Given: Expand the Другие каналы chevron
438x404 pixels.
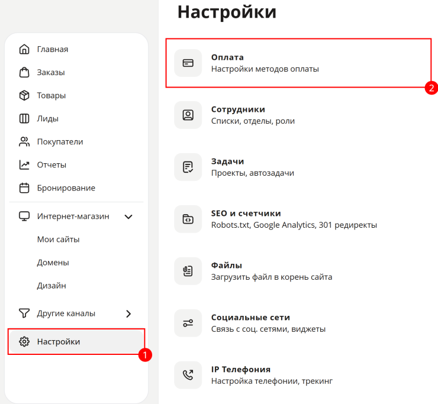Looking at the screenshot, I should [x=128, y=313].
